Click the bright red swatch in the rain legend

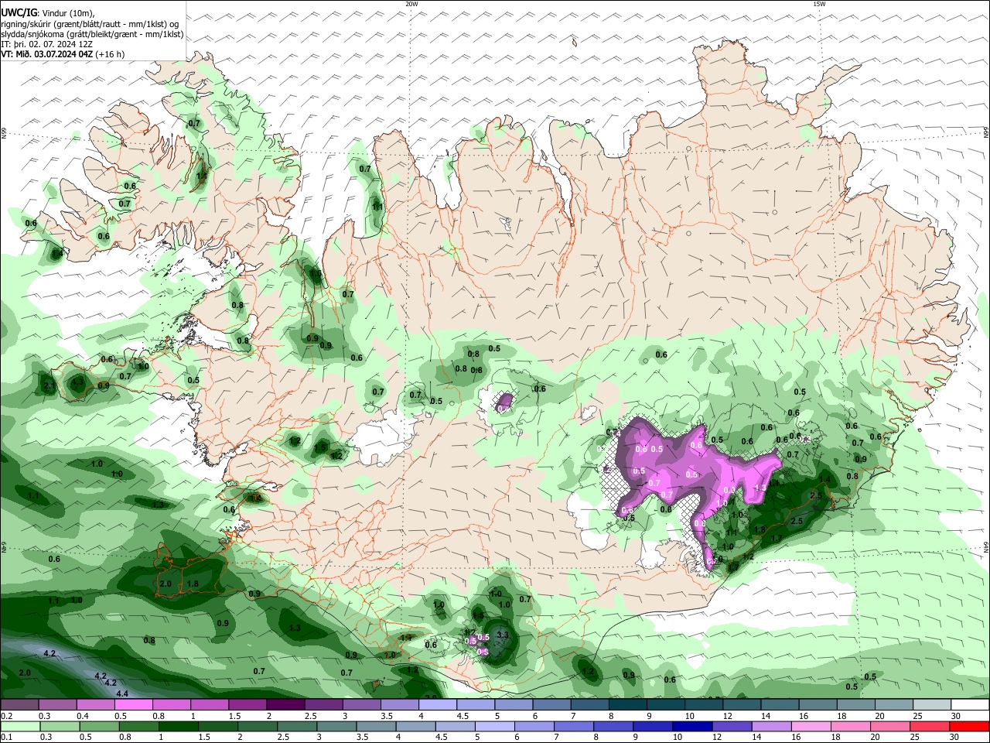pos(971,727)
